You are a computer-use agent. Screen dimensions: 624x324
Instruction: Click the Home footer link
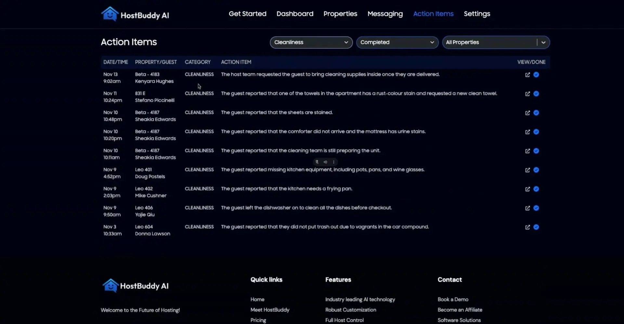pos(257,299)
